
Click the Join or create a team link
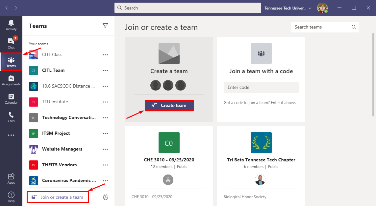[62, 197]
